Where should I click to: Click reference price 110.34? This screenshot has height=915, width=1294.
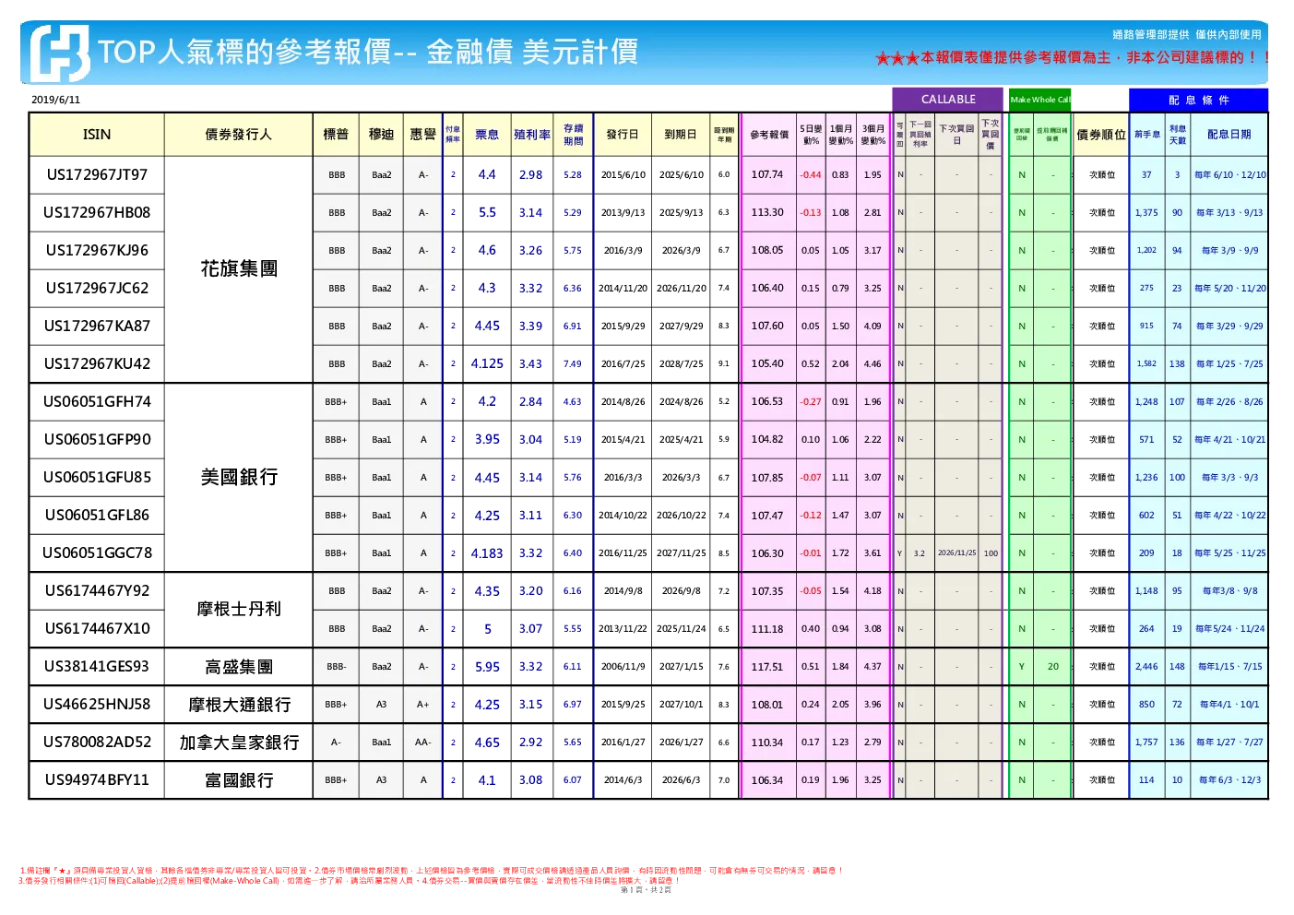point(767,742)
